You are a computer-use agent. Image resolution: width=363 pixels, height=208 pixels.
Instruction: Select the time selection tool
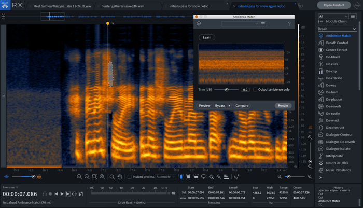click(181, 177)
